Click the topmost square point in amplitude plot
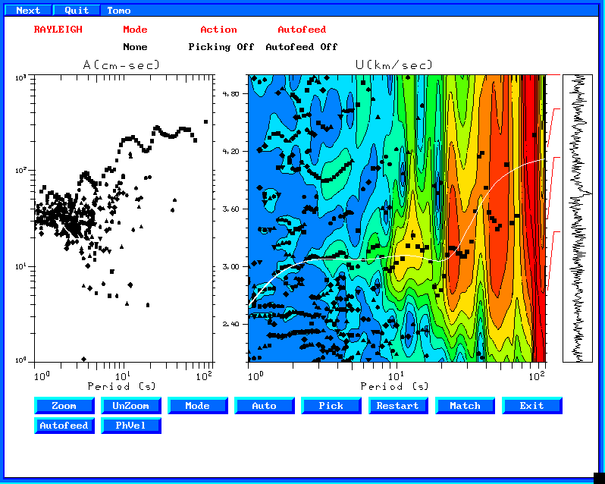 click(205, 122)
